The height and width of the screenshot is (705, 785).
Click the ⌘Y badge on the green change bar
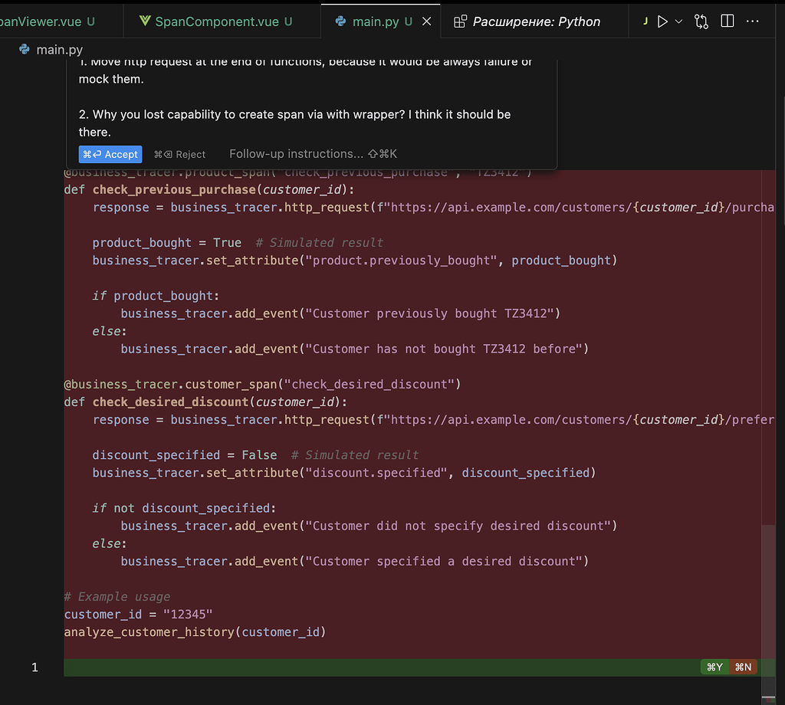pos(714,667)
